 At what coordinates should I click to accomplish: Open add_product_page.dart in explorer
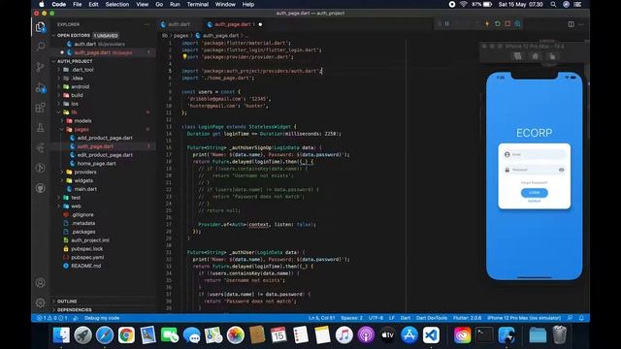[x=105, y=138]
